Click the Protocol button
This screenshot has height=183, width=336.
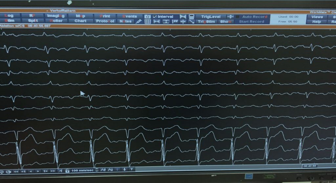click(x=105, y=21)
